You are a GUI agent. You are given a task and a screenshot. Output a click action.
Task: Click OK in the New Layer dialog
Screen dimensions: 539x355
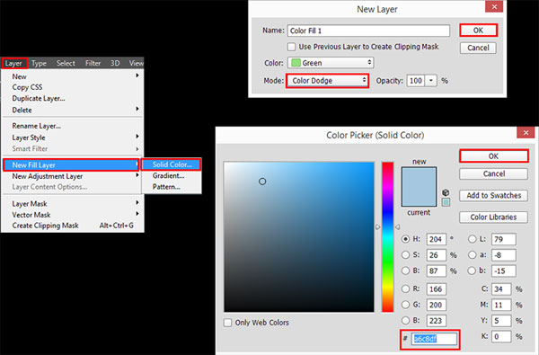(x=478, y=31)
